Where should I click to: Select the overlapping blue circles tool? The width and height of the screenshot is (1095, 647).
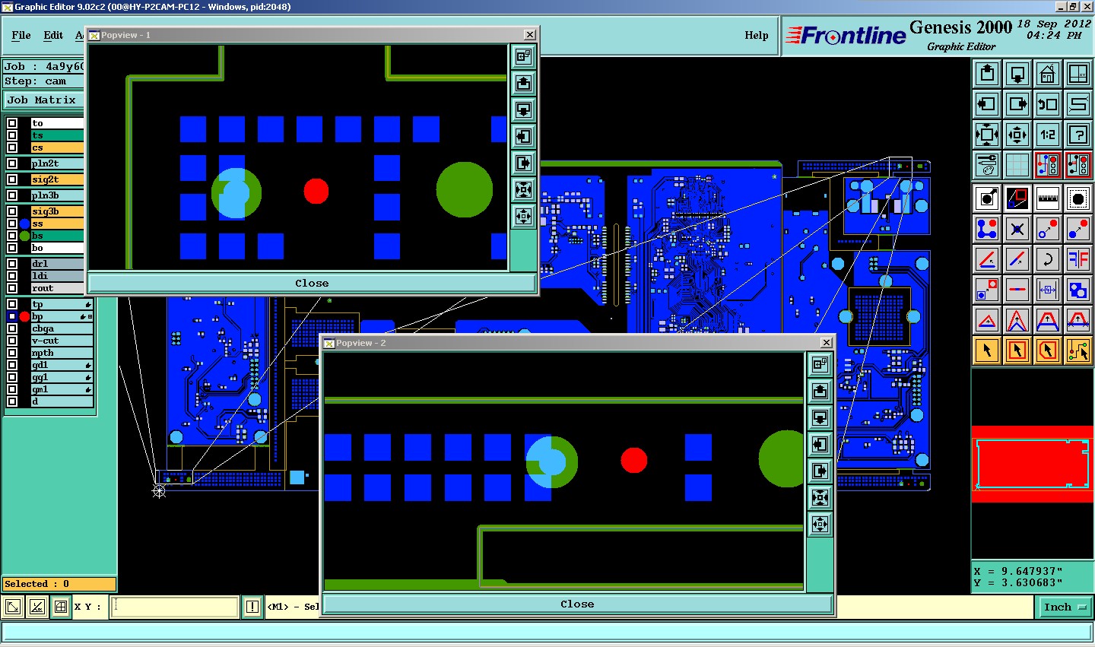click(1078, 290)
